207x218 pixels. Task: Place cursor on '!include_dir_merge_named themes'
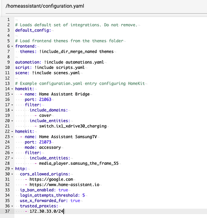point(76,51)
